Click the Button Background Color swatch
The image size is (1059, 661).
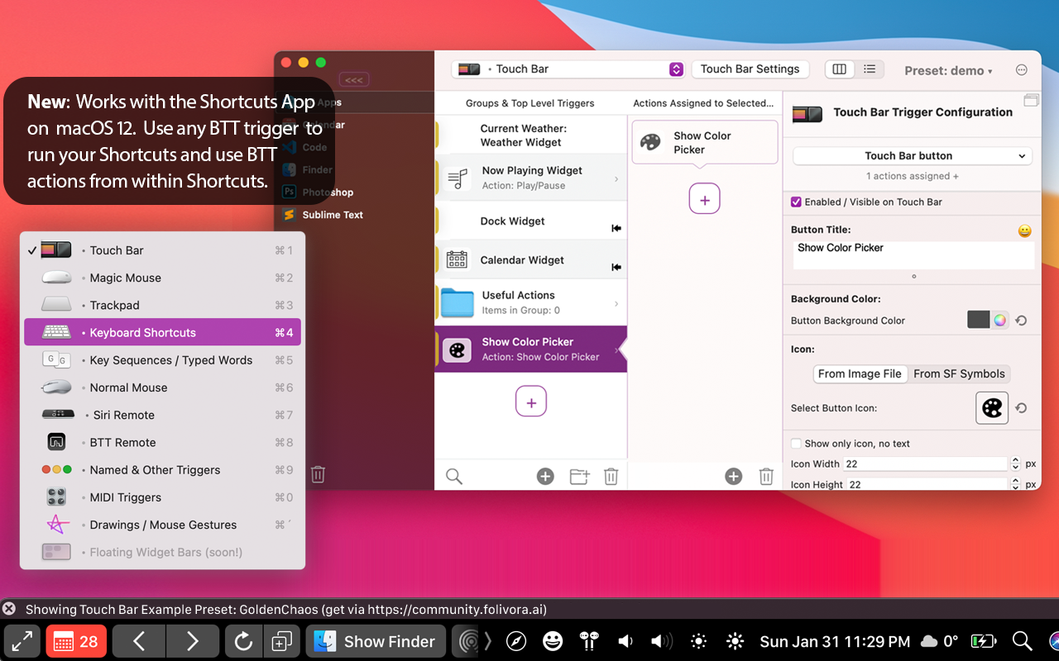tap(979, 321)
